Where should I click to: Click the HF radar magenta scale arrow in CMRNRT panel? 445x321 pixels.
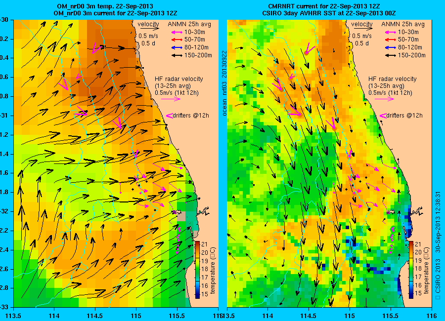[x=385, y=99]
